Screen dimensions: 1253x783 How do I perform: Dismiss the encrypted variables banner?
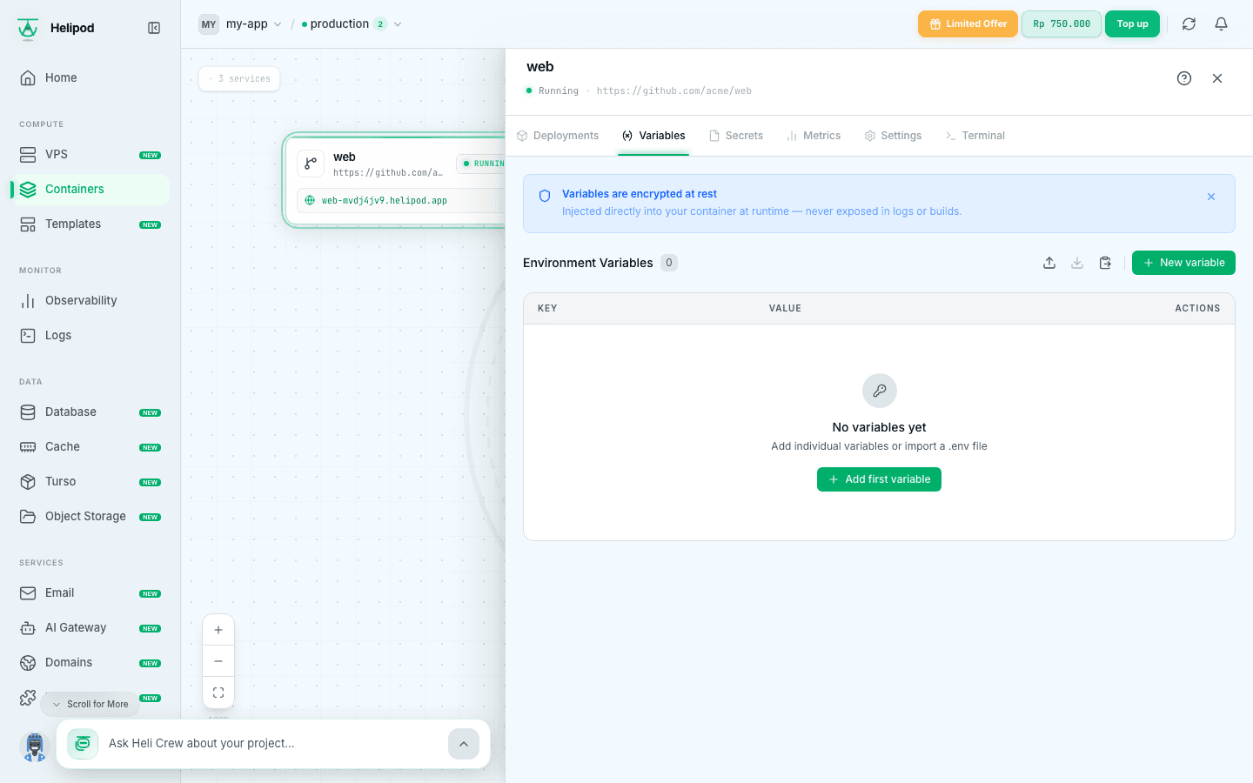coord(1211,197)
